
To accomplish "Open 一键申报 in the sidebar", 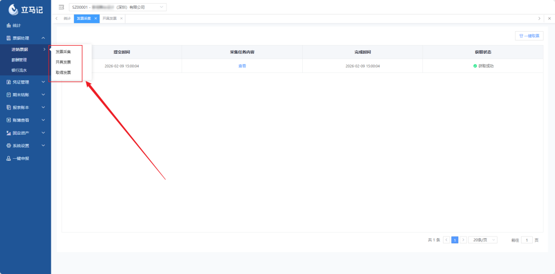I will coord(21,158).
